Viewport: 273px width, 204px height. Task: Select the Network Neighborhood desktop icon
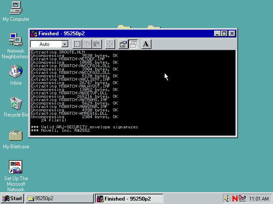[15, 46]
